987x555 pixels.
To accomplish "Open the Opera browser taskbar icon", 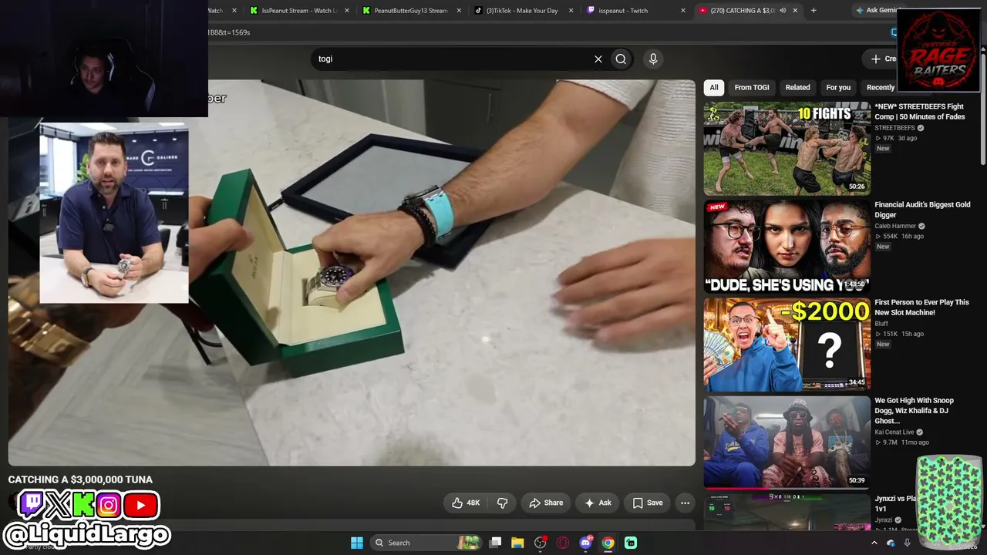I will click(563, 543).
